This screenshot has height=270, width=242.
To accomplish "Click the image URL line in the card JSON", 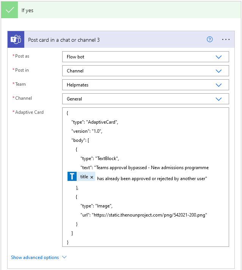I will tap(143, 215).
